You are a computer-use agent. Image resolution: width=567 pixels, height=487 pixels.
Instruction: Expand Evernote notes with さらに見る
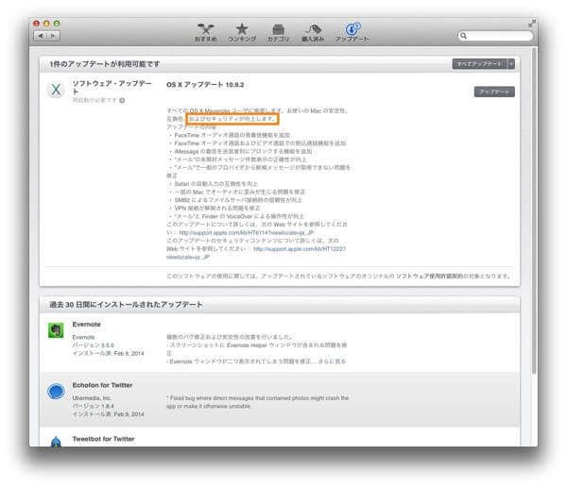332,361
